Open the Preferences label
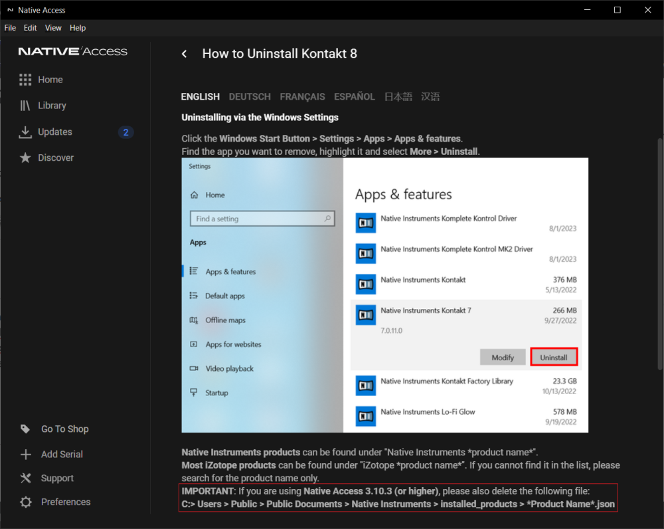Screen dimensions: 664x529 pos(66,502)
